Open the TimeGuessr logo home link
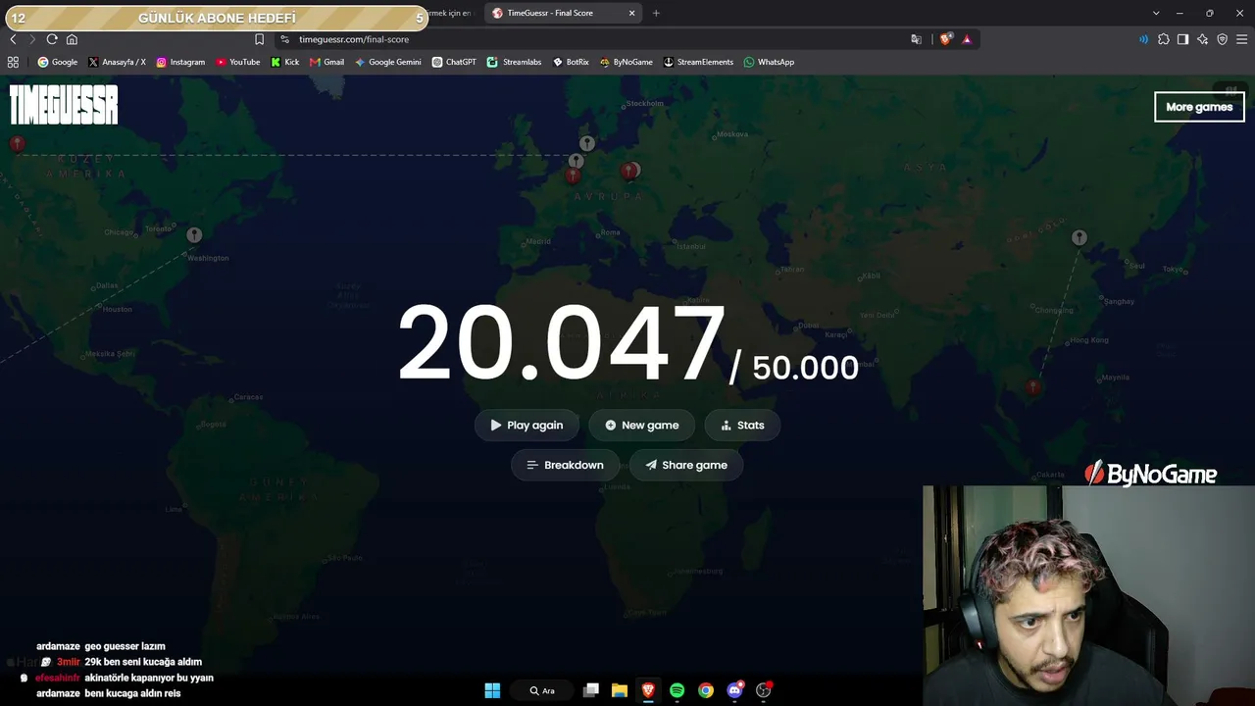The image size is (1255, 706). tap(64, 105)
